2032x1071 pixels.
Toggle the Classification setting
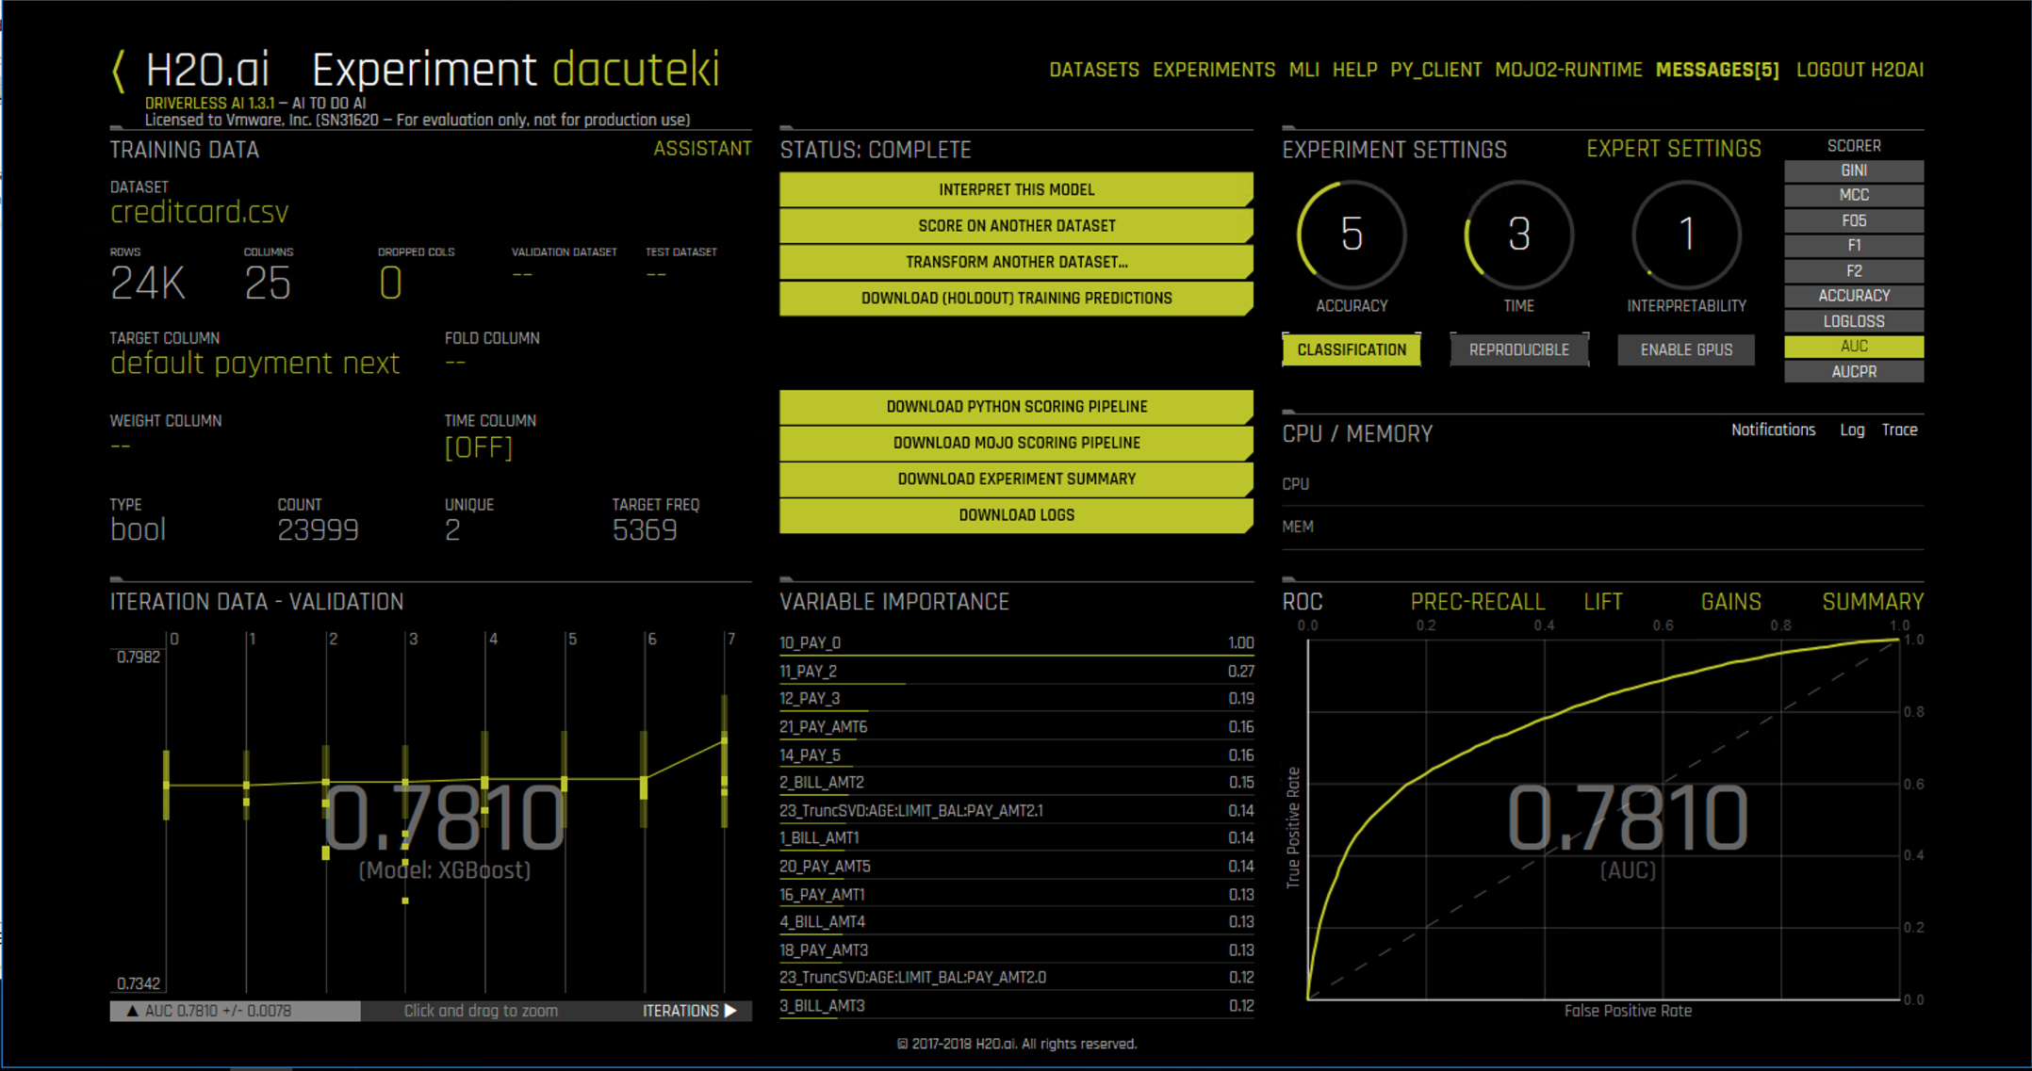pyautogui.click(x=1351, y=349)
